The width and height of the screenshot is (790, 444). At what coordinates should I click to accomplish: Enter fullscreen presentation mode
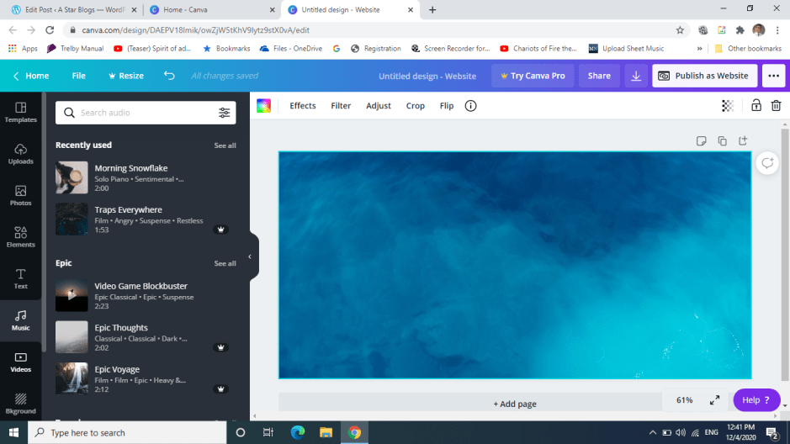click(x=714, y=400)
